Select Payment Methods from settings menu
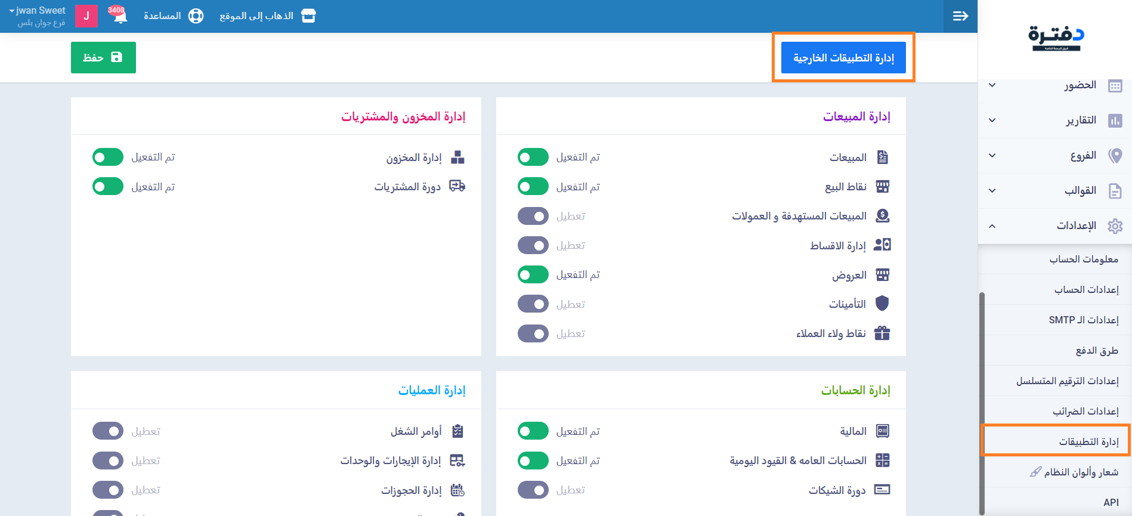The width and height of the screenshot is (1132, 516). pos(1096,350)
